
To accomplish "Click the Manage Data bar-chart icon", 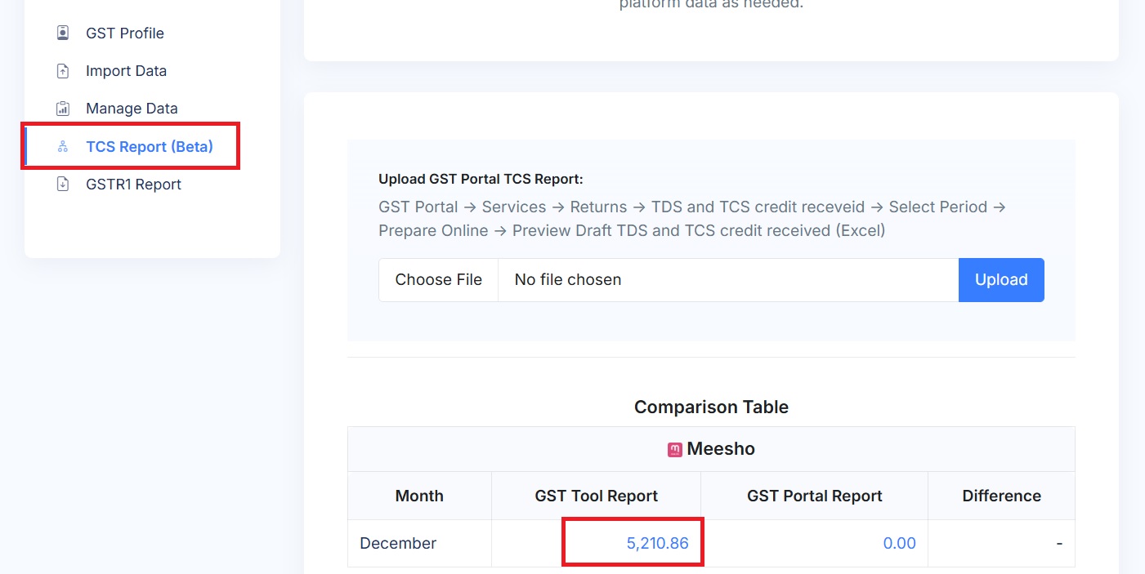I will coord(62,108).
